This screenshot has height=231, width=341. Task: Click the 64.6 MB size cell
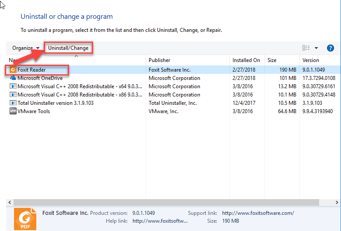[x=287, y=111]
